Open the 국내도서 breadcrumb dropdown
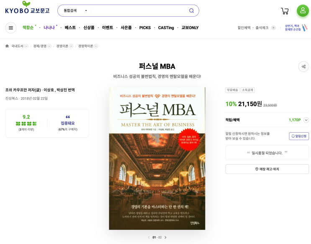The image size is (311, 244). tap(26, 46)
